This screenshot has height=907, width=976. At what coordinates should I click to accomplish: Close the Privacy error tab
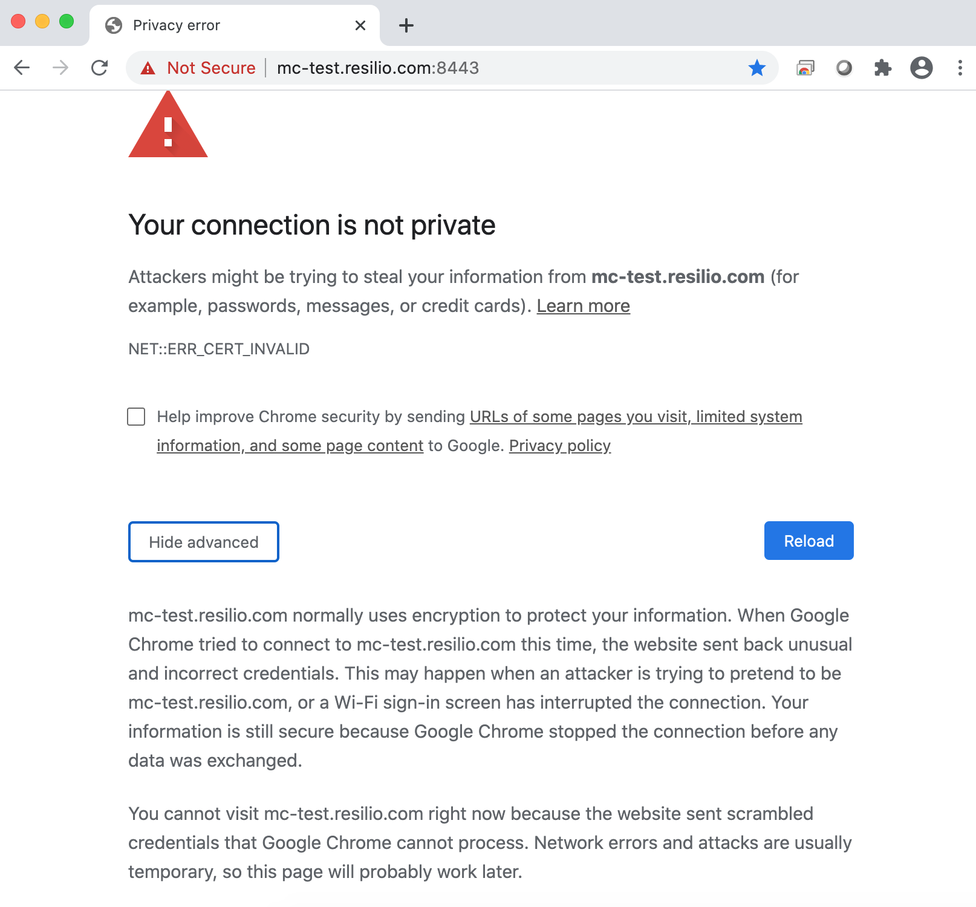(360, 25)
